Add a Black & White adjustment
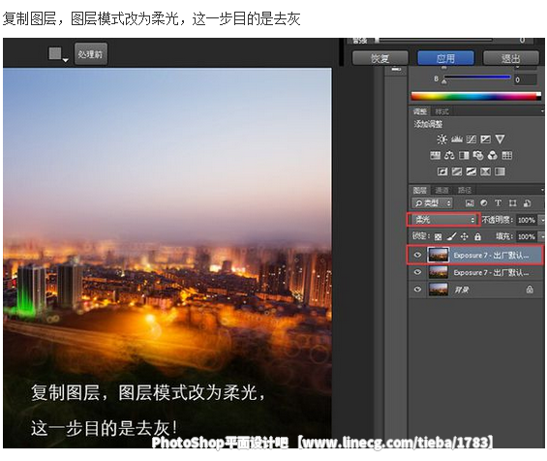547x461 pixels. 464,155
